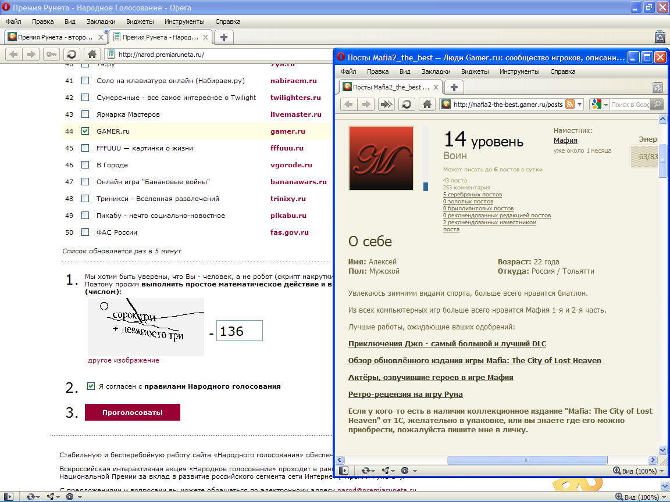Open Справка menu in Gamer.ru window

562,71
